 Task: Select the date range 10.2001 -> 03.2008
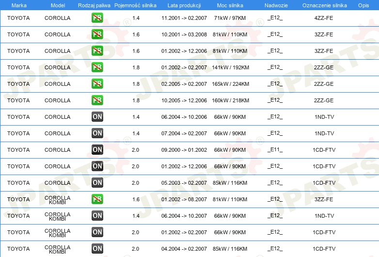tap(184, 34)
